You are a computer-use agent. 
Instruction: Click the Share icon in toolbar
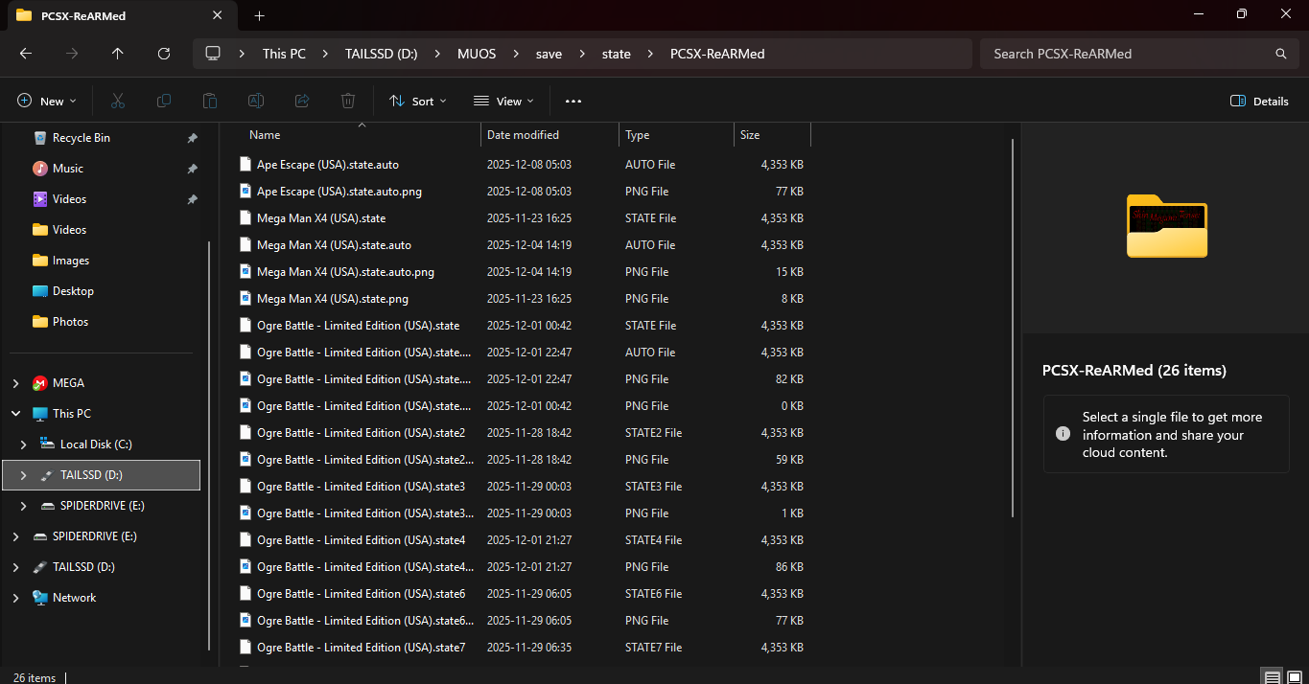click(x=302, y=101)
